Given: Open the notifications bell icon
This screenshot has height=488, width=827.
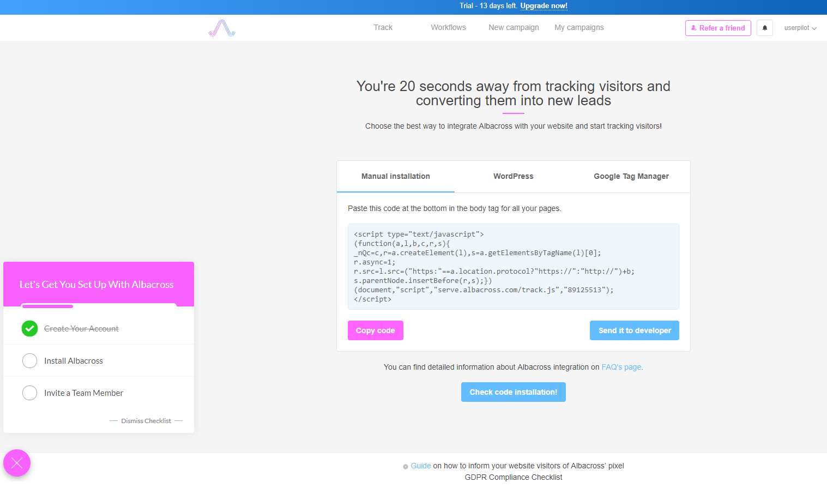Looking at the screenshot, I should click(765, 28).
